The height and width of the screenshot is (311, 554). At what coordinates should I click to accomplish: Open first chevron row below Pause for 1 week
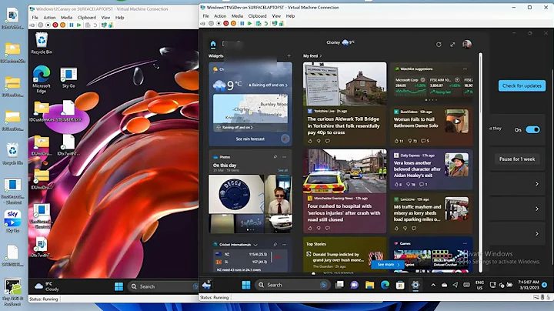(x=537, y=184)
